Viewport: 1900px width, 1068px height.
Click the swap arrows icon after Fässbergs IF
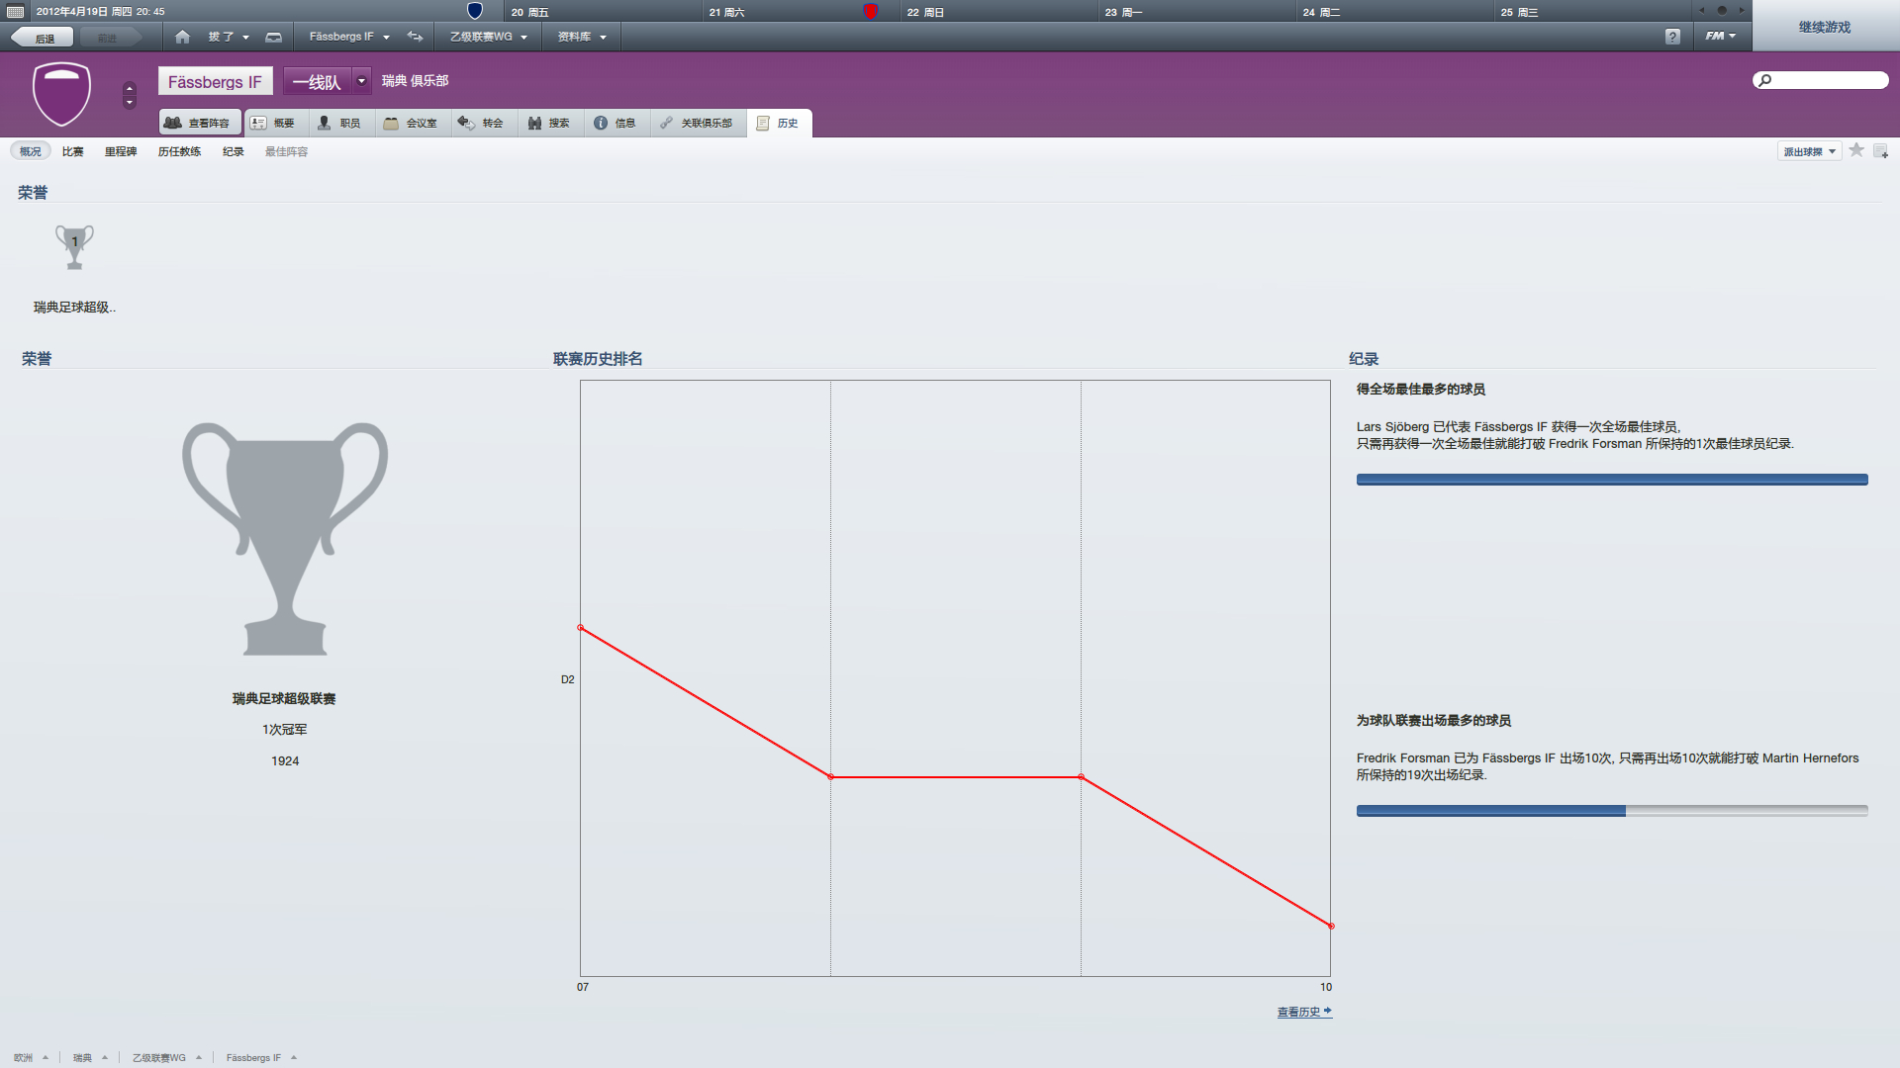[x=415, y=37]
